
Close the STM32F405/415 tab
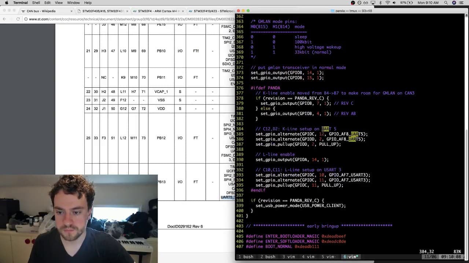click(x=127, y=11)
